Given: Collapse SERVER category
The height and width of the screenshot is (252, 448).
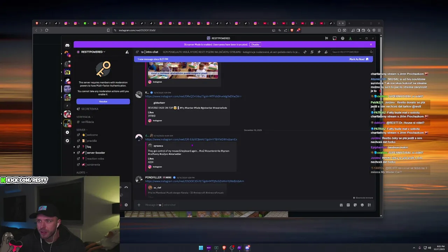Looking at the screenshot, I should [x=82, y=130].
